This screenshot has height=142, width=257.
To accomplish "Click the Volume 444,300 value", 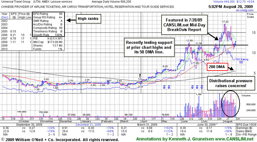I will (224, 2).
